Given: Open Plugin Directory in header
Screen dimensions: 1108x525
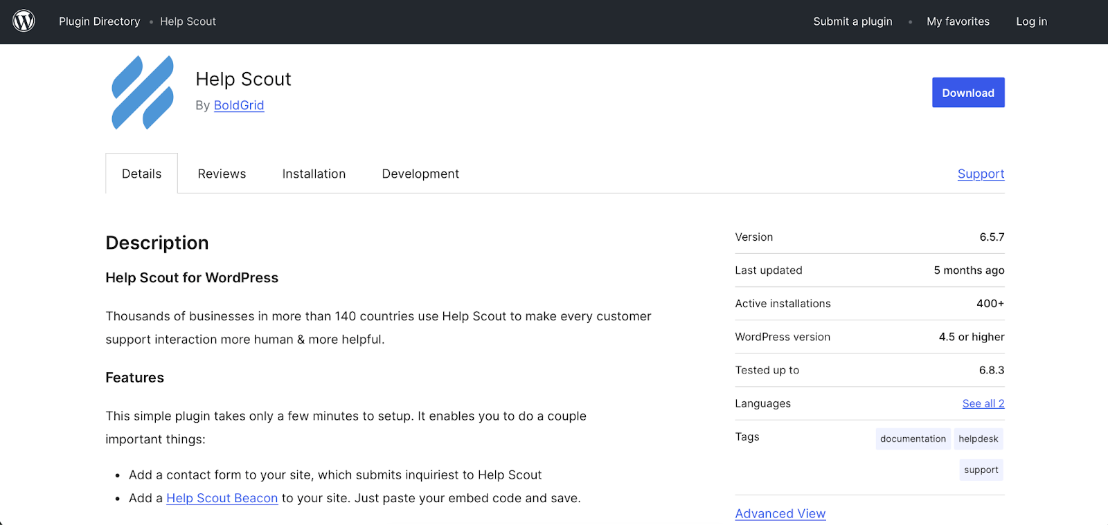Looking at the screenshot, I should pos(99,21).
